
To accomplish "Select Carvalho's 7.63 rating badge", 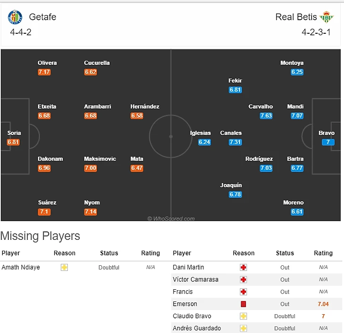I will click(x=266, y=116).
